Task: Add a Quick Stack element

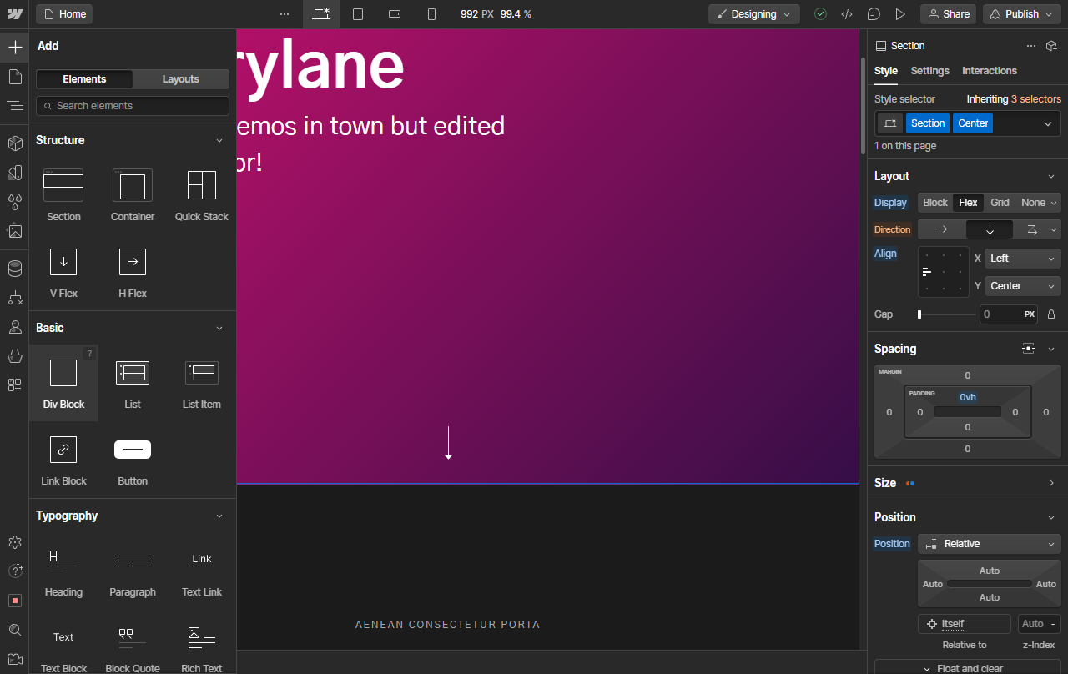Action: (x=202, y=195)
